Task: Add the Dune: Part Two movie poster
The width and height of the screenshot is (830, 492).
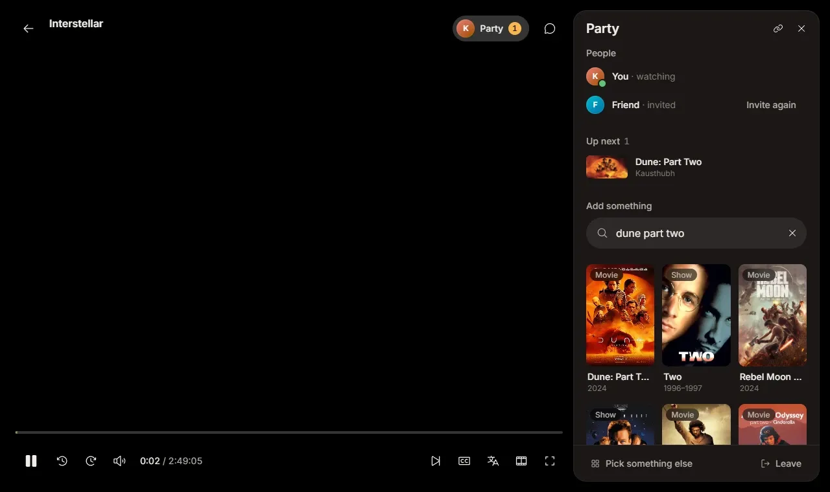Action: [620, 315]
